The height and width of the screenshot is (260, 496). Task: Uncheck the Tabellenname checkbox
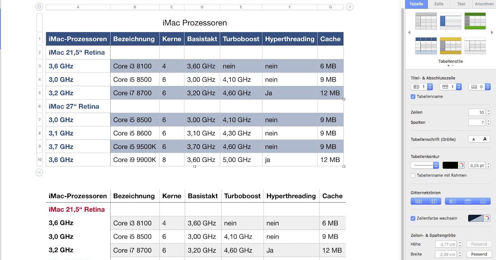pyautogui.click(x=413, y=97)
